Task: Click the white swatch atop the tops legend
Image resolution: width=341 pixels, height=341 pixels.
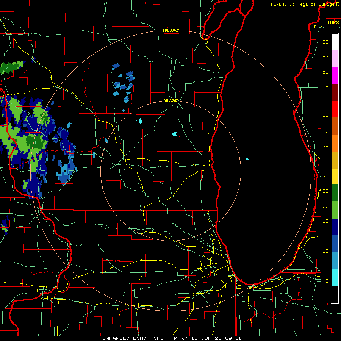Action: tap(335, 42)
